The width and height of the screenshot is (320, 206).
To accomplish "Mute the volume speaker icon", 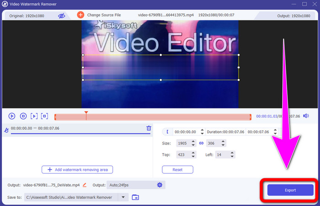I will point(306,116).
